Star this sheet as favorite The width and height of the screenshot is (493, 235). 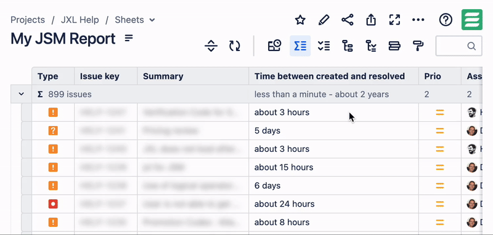[x=300, y=20]
